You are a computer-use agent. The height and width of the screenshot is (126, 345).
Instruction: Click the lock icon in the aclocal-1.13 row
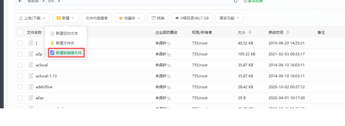tap(169, 76)
